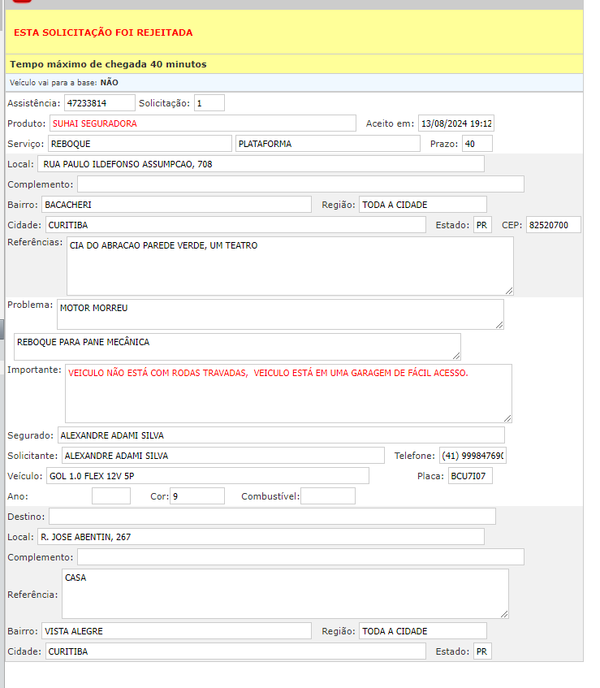Select the Produto field SUHAI SEGURADORA
Screen dimensions: 600x688
202,123
